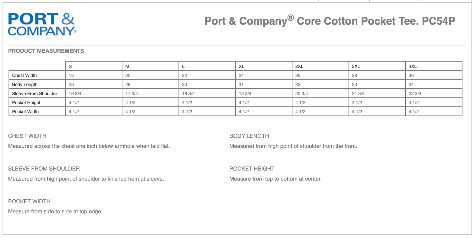Click the Sleeve From Shoulder value for 4XL

(x=415, y=94)
